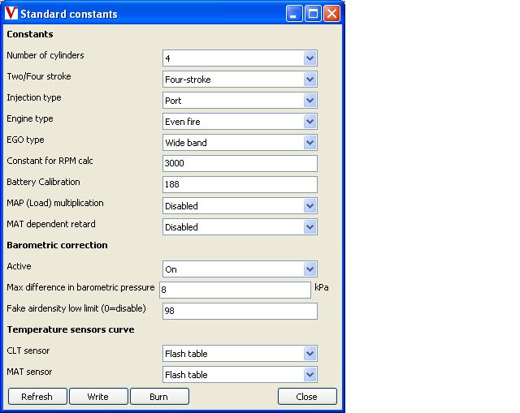Click the "Two/Four stroke" label
The height and width of the screenshot is (413, 520).
click(x=39, y=76)
